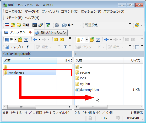Click the Synchronize Browsing folders icon
The width and height of the screenshot is (146, 123).
click(x=13, y=25)
